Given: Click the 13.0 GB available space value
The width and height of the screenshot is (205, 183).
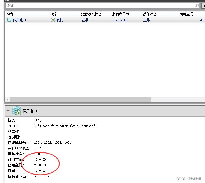Looking at the screenshot, I should point(40,159).
